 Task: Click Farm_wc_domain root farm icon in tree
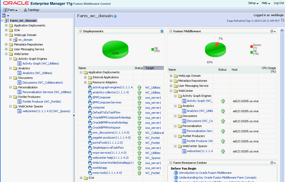(x=7, y=20)
